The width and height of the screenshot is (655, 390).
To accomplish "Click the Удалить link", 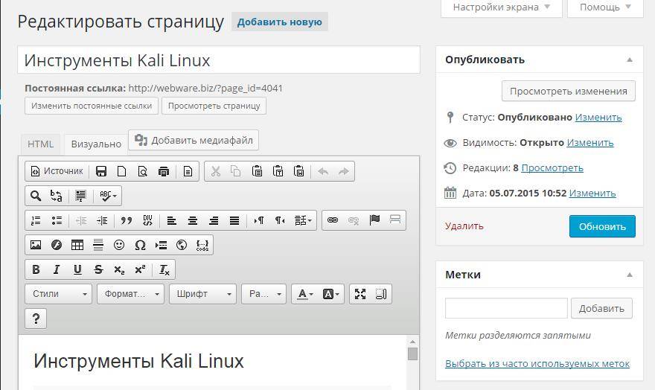I will click(x=464, y=226).
